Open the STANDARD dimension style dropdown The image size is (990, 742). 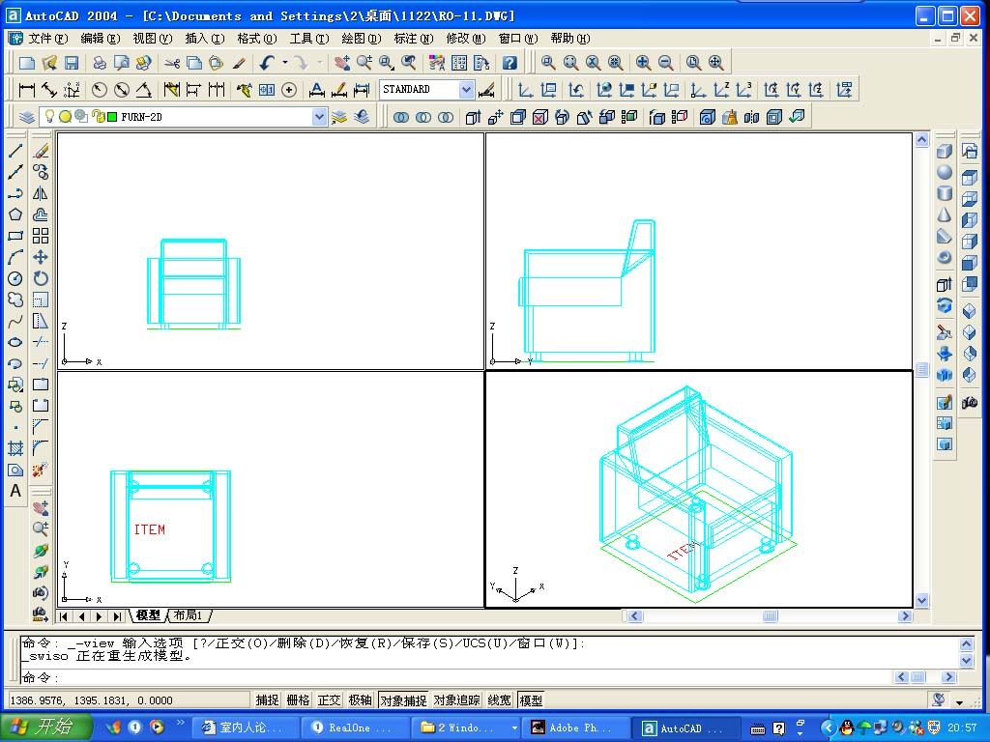[x=466, y=90]
